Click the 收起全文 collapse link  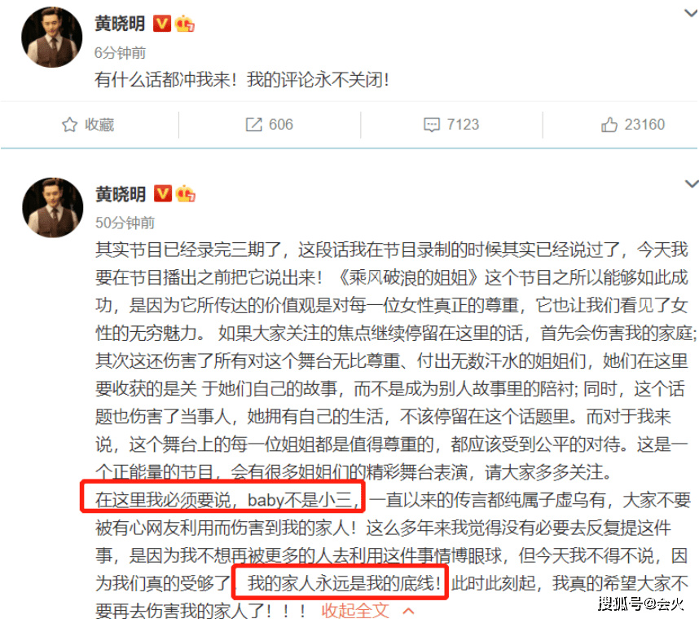(355, 611)
